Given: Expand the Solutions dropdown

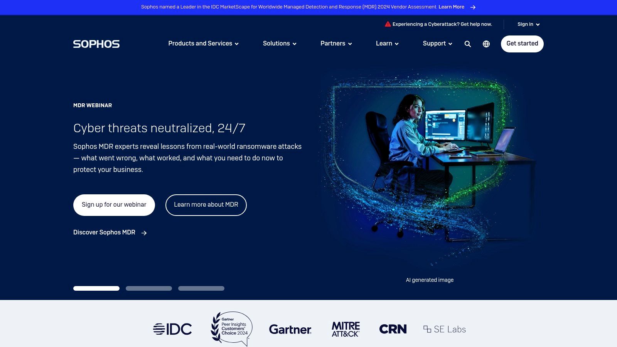Looking at the screenshot, I should pyautogui.click(x=280, y=44).
